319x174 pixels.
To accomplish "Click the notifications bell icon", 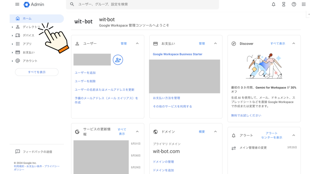I will [274, 4].
